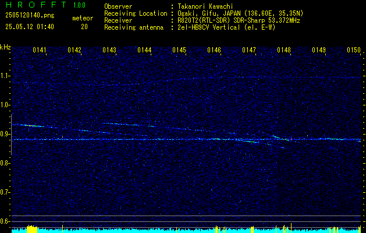
Task: Click the 0147 time marker
Action: pos(249,50)
